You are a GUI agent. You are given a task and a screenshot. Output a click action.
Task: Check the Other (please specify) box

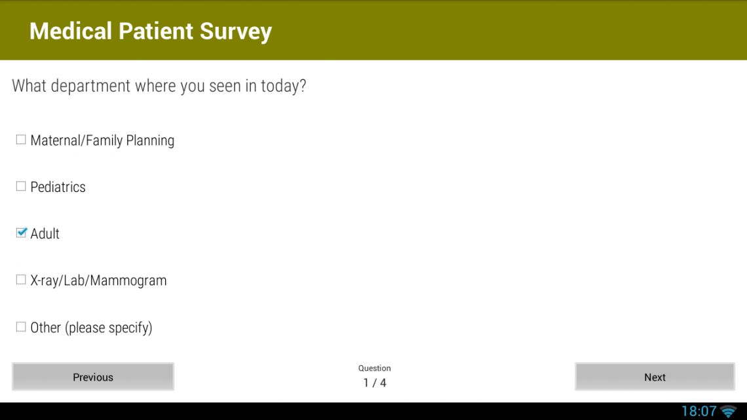tap(21, 326)
